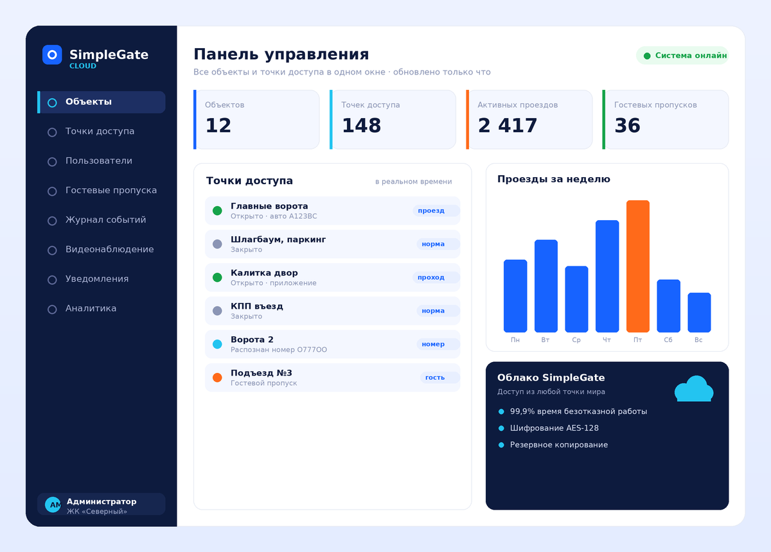This screenshot has height=552, width=771.
Task: Select the orange Пт bar in the chart
Action: (x=638, y=266)
